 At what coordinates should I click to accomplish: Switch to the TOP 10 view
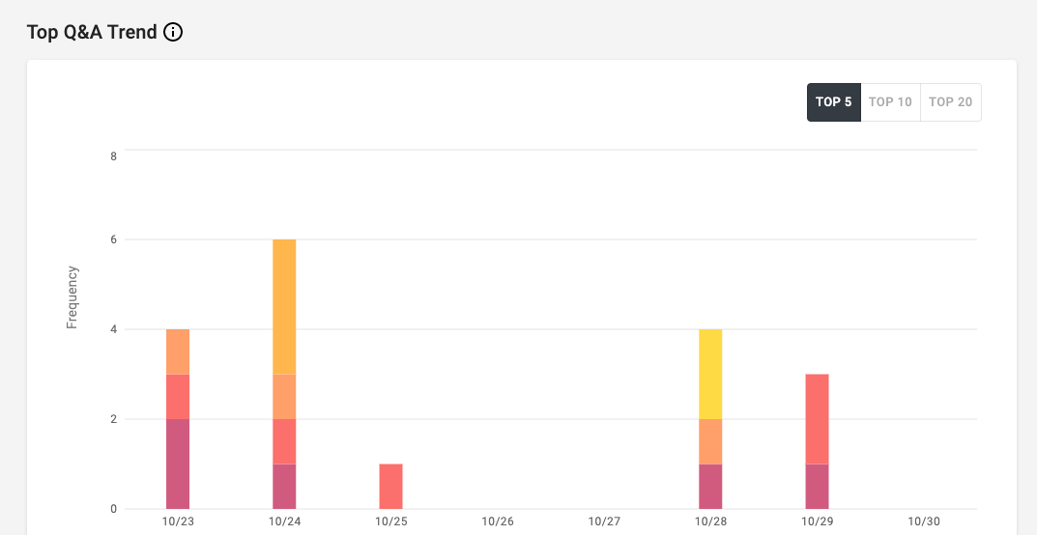pyautogui.click(x=890, y=101)
